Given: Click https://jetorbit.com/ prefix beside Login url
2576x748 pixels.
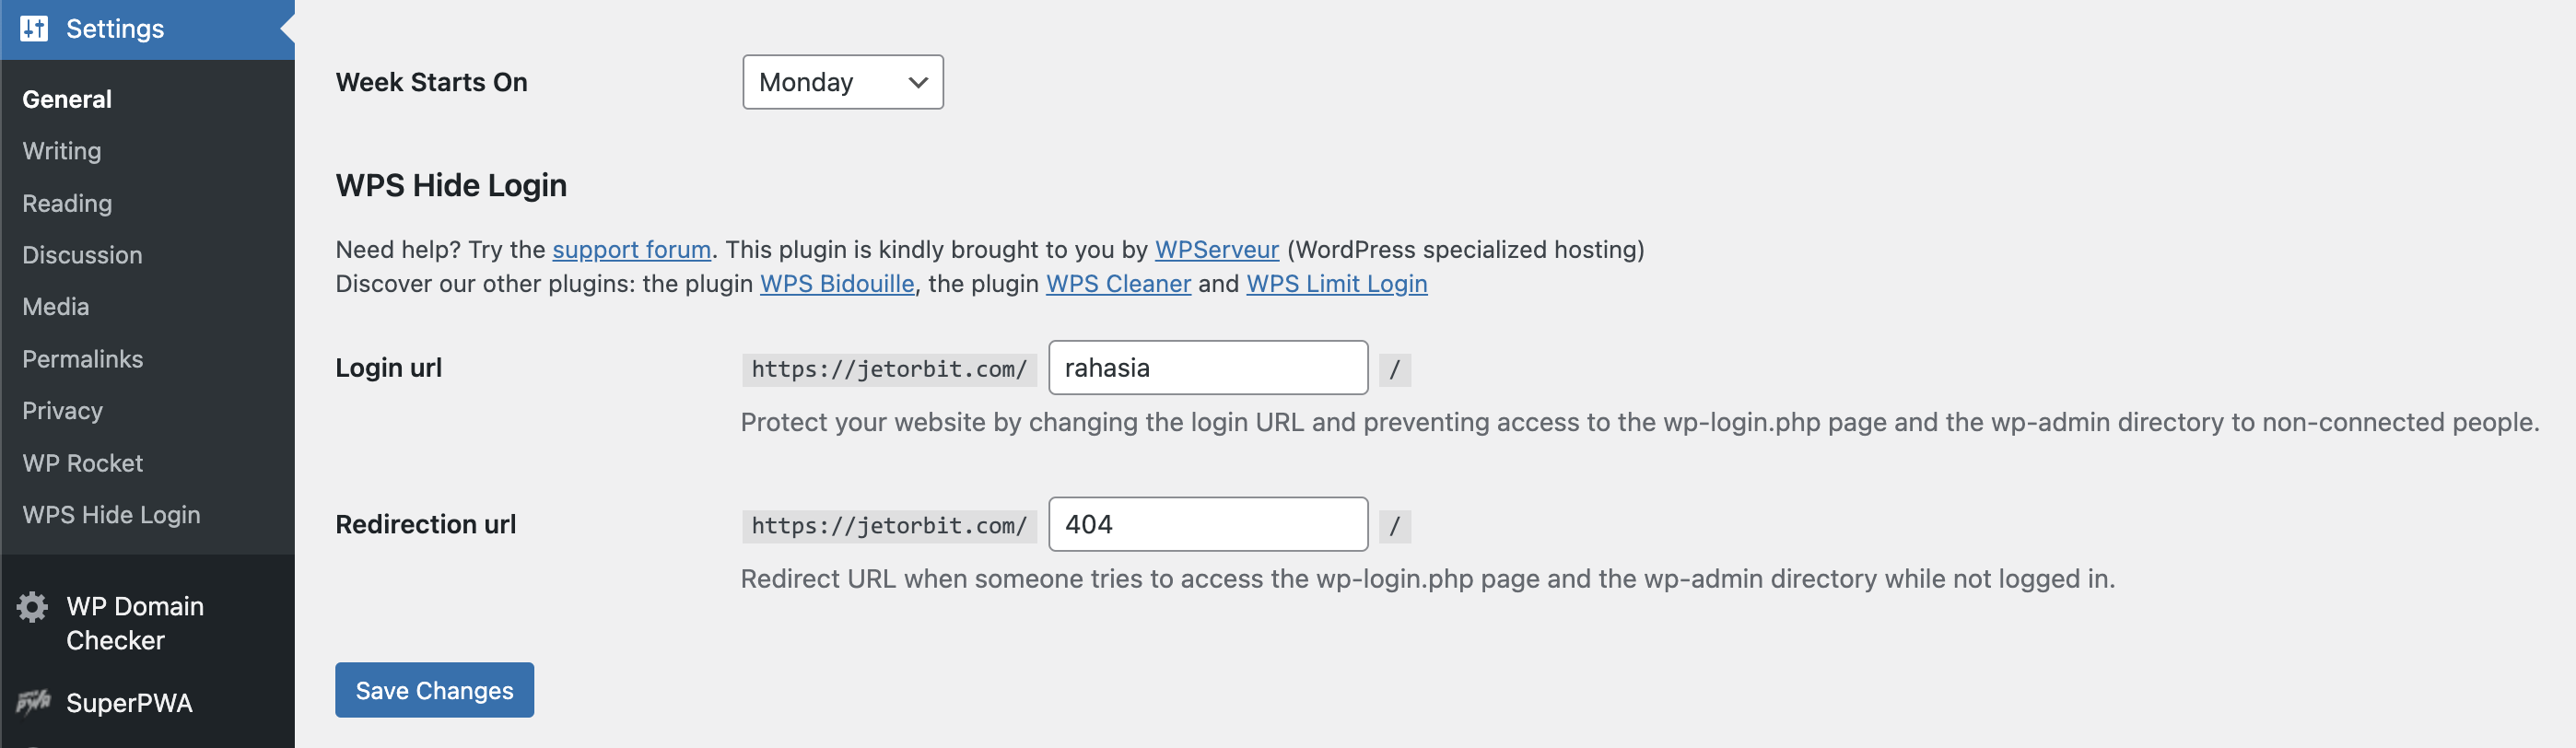Looking at the screenshot, I should (889, 370).
